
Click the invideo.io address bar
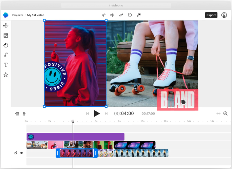coord(116,5)
